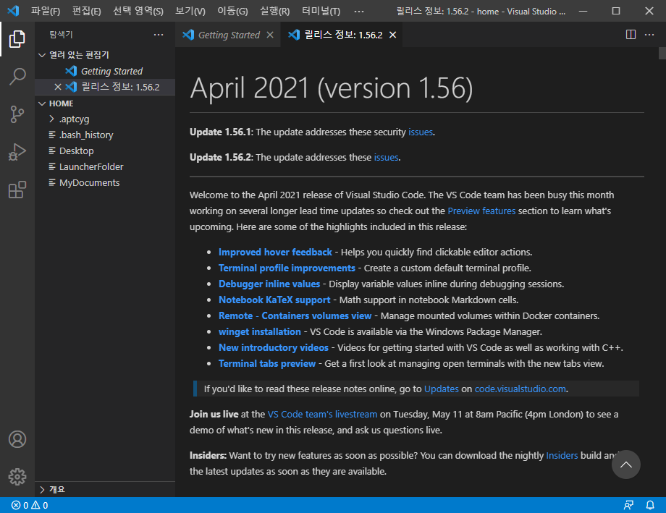Open the 터미널(T) menu
Image resolution: width=666 pixels, height=513 pixels.
click(321, 11)
